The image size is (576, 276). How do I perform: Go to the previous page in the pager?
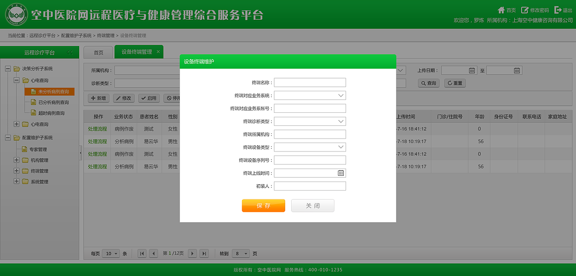click(153, 254)
